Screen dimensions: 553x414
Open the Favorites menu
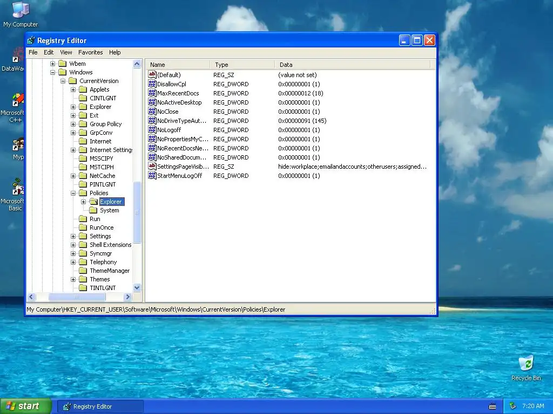click(x=91, y=52)
